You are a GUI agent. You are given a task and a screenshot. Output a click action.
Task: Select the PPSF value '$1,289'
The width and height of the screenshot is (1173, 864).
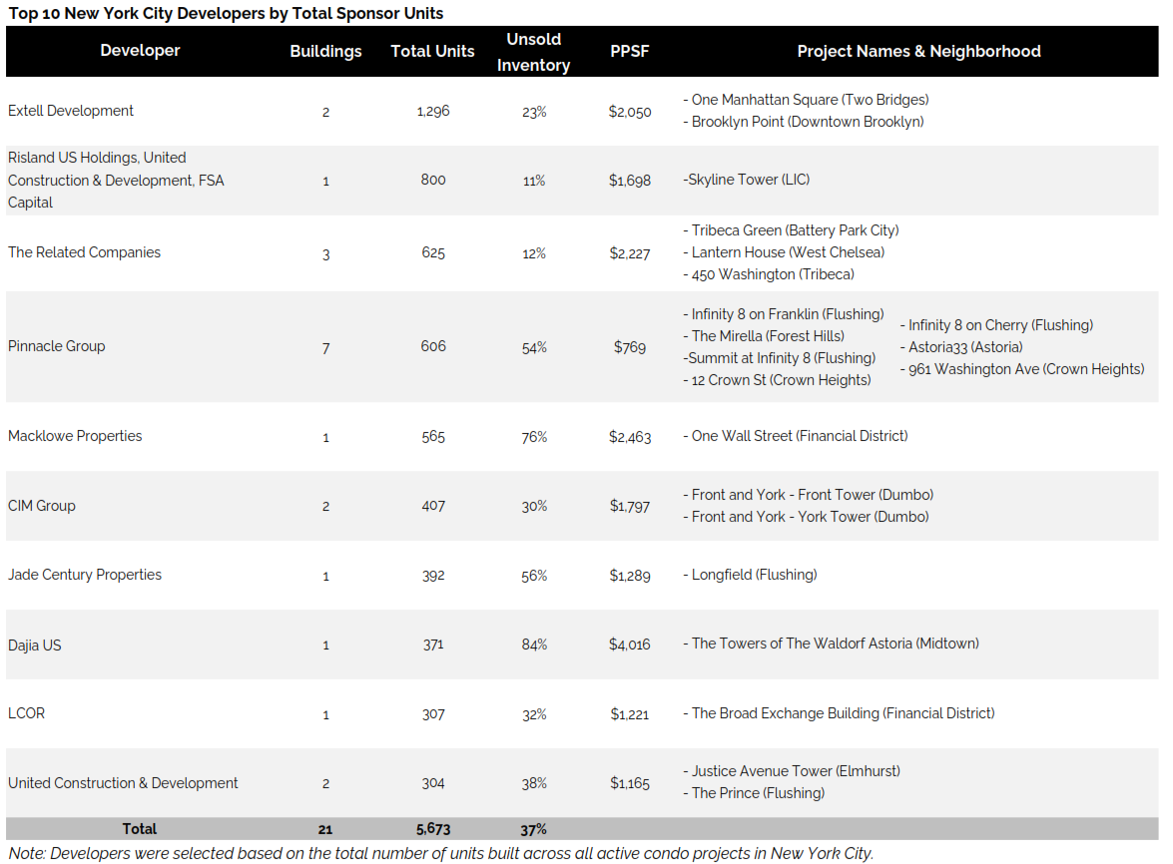coord(630,576)
